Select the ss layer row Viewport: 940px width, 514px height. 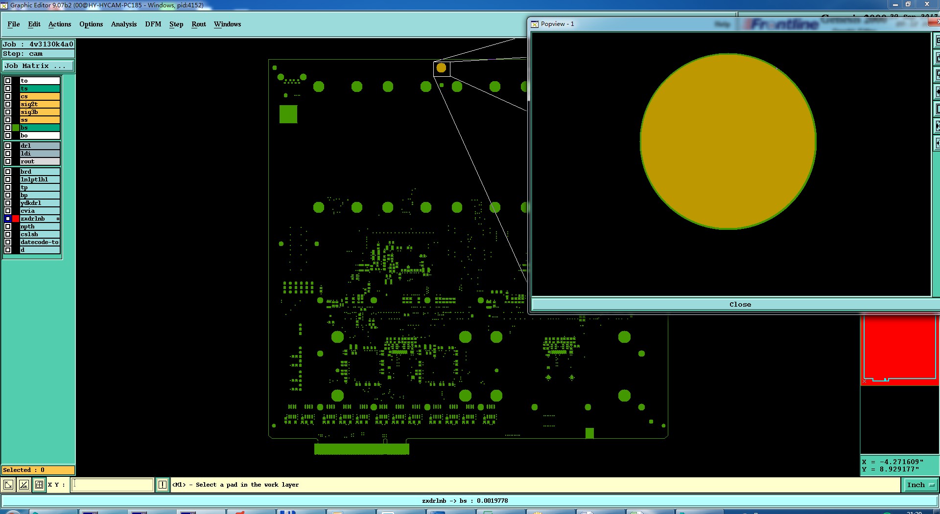40,120
